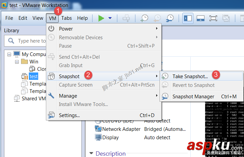Toggle the library sidebar view icon
Image resolution: width=244 pixels, height=157 pixels.
click(188, 18)
